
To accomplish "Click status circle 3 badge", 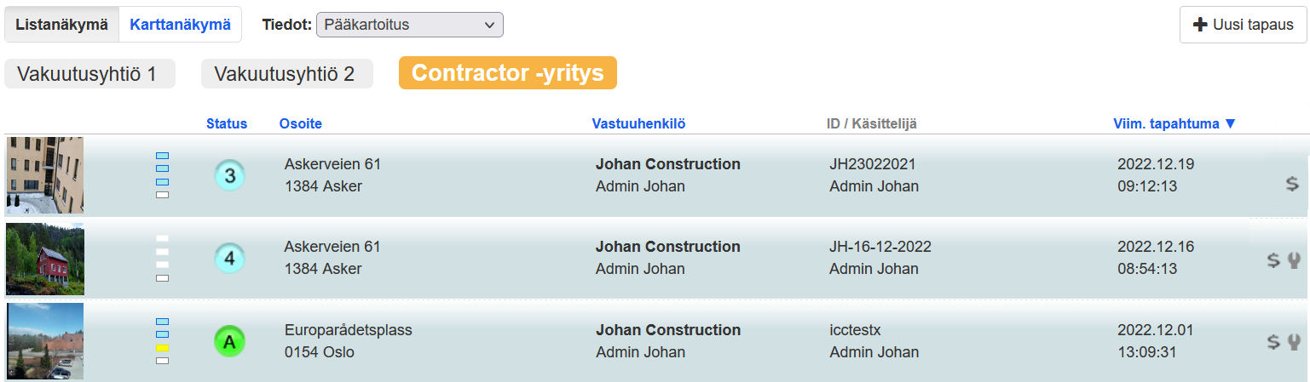I will click(x=229, y=176).
